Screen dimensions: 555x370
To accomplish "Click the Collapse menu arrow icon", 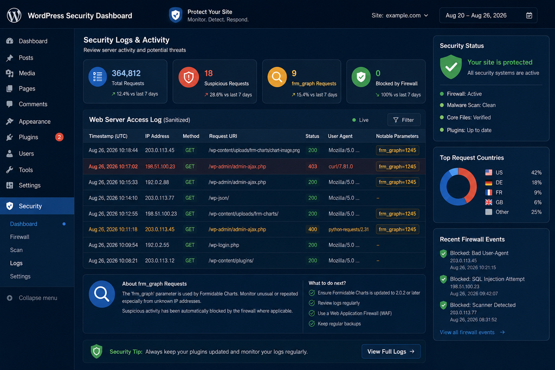I will [x=10, y=298].
